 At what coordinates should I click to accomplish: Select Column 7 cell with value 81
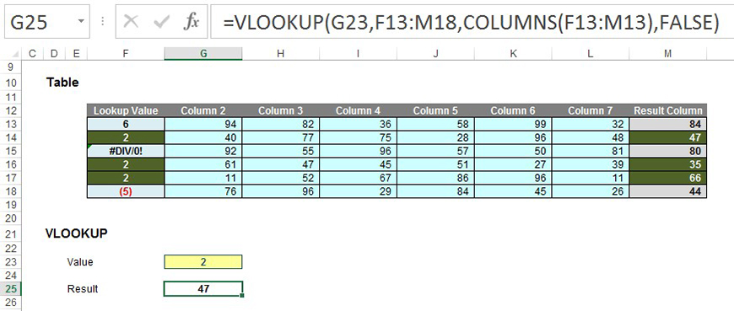591,151
